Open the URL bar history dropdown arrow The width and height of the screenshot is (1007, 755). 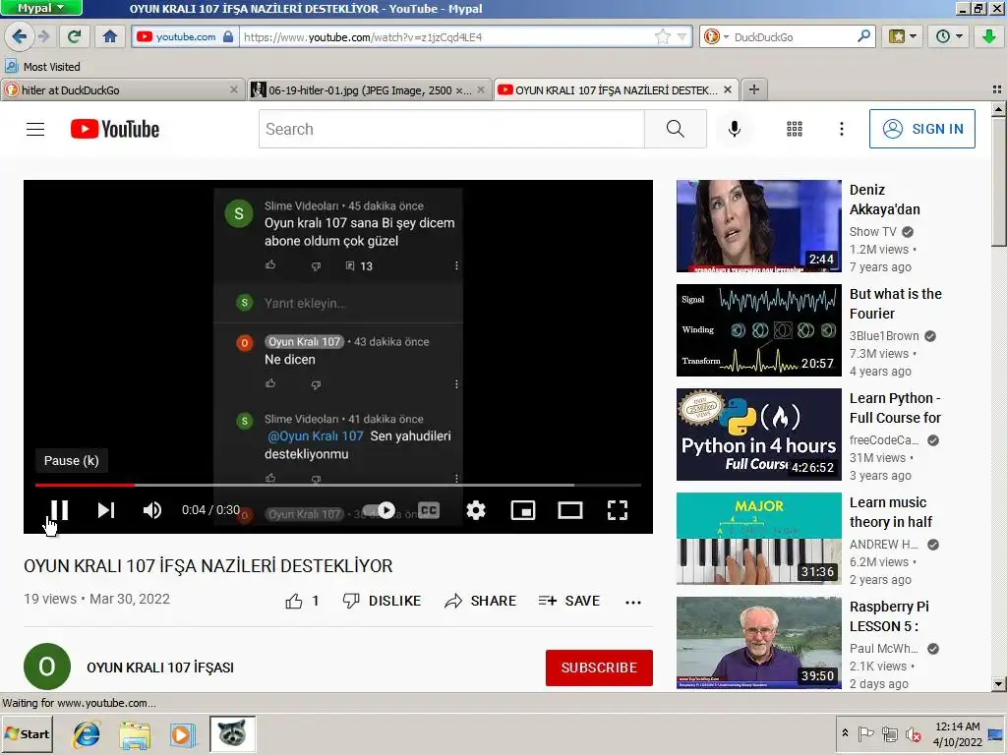point(682,36)
